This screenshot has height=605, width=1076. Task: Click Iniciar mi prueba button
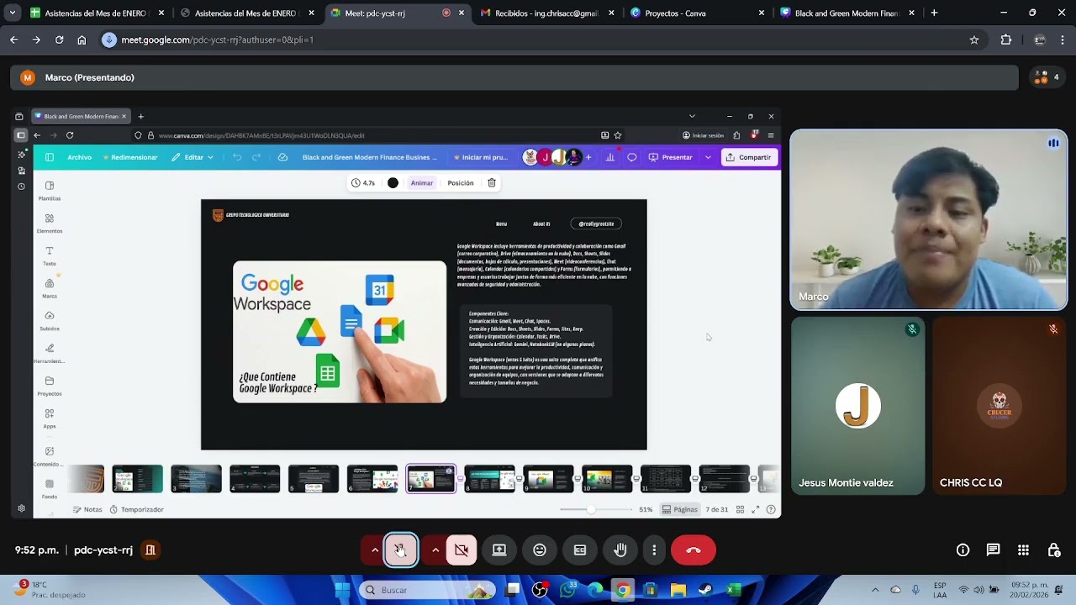click(481, 157)
